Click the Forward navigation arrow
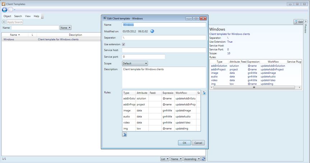The height and width of the screenshot is (163, 310). 11,10
